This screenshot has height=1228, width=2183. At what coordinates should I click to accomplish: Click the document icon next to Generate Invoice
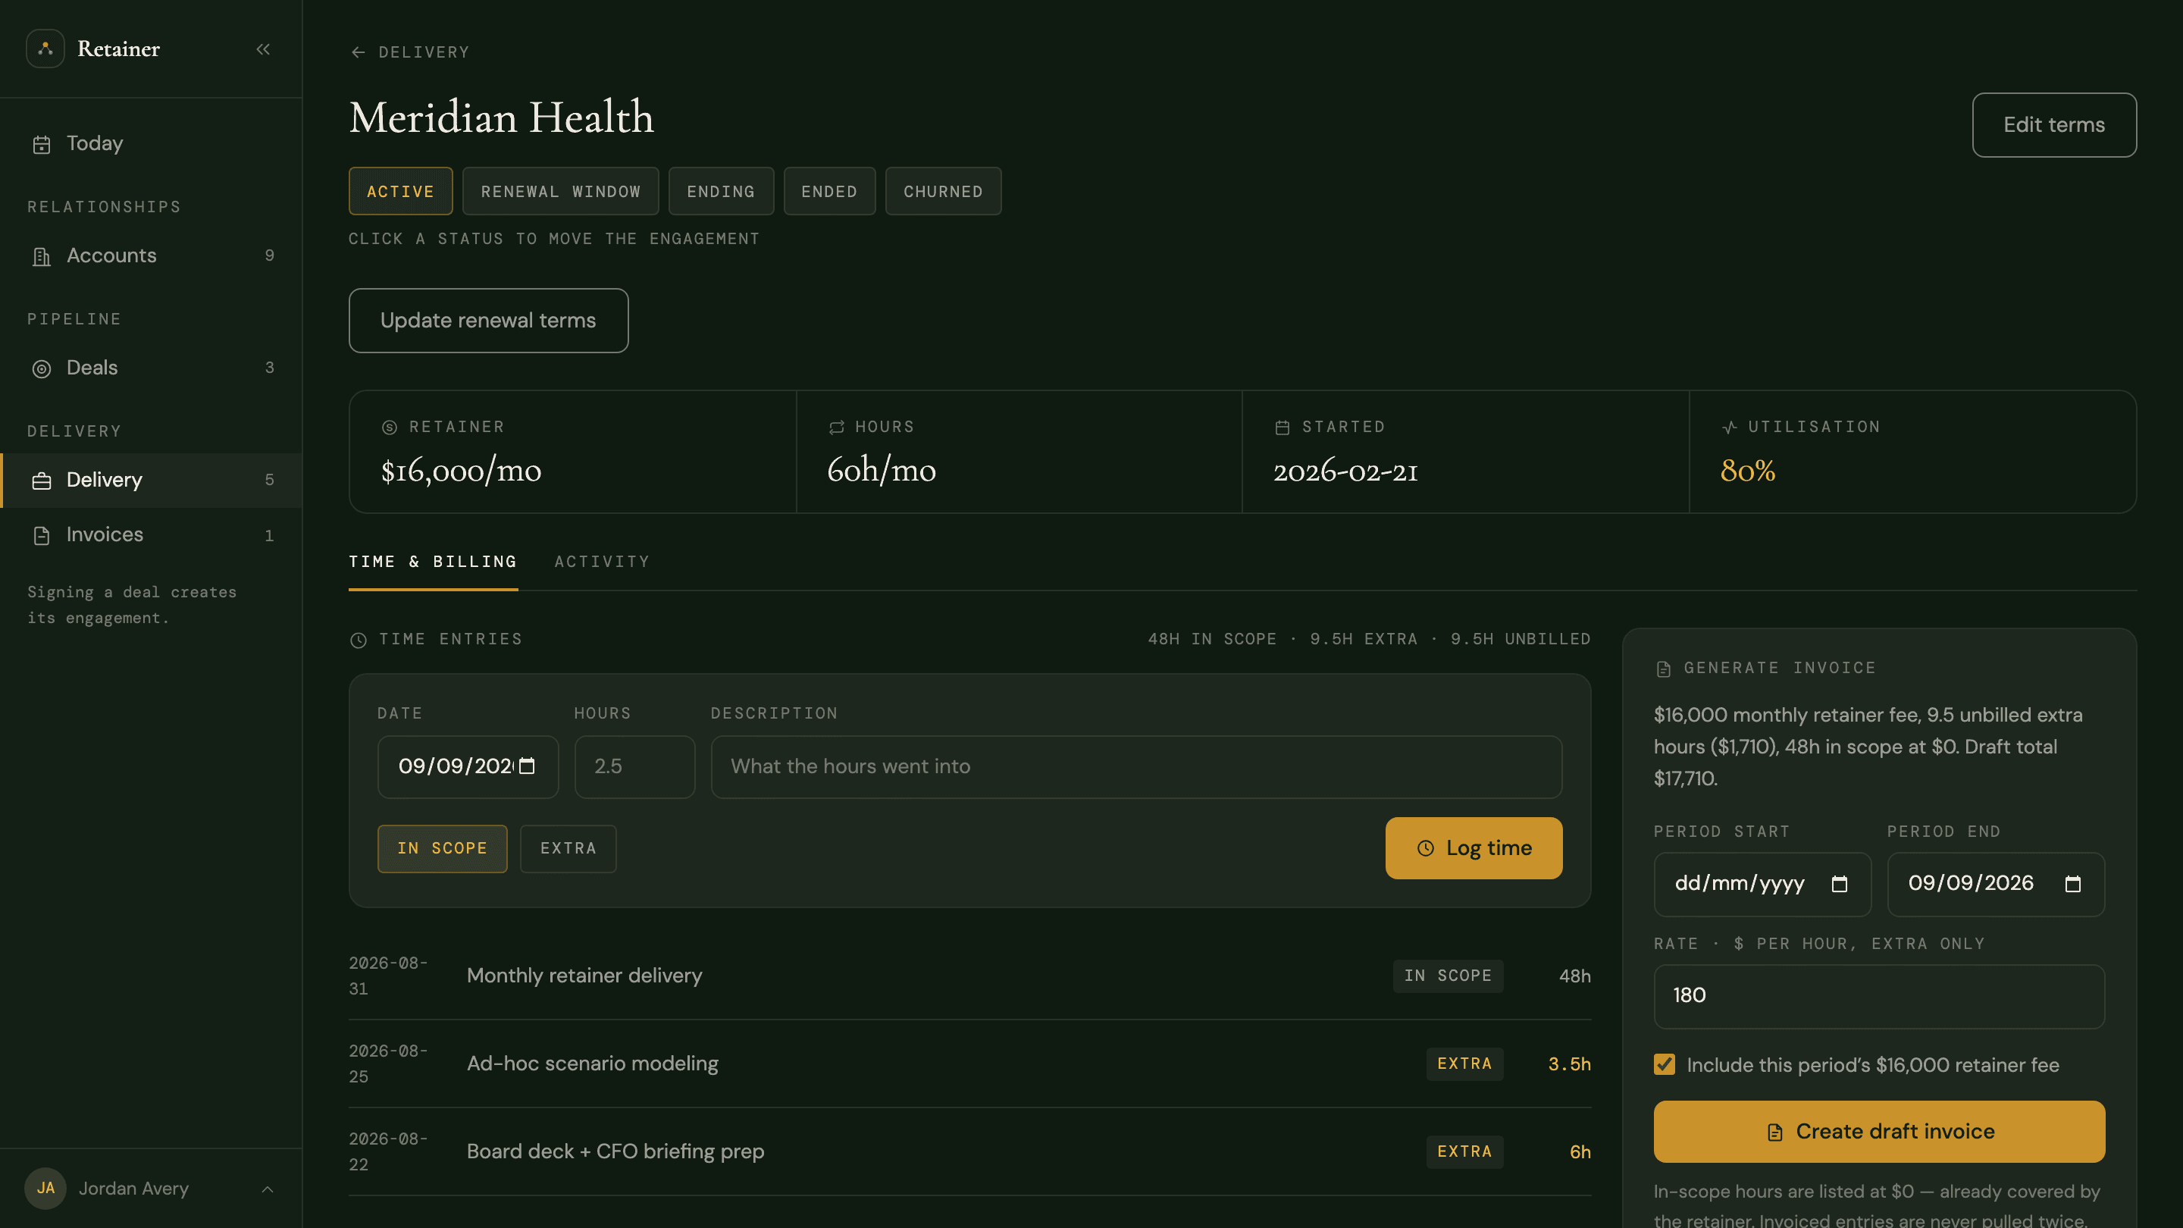[1664, 669]
